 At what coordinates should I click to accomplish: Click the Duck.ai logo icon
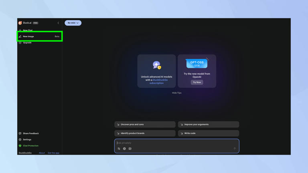[x=20, y=23]
